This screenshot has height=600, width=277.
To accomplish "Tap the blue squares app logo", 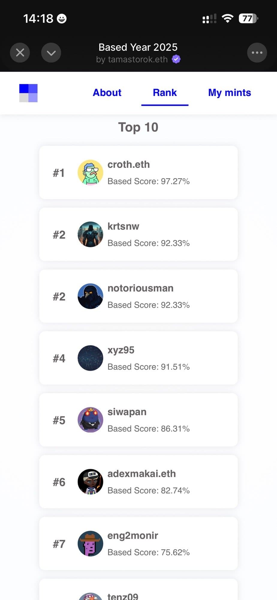I will (28, 93).
